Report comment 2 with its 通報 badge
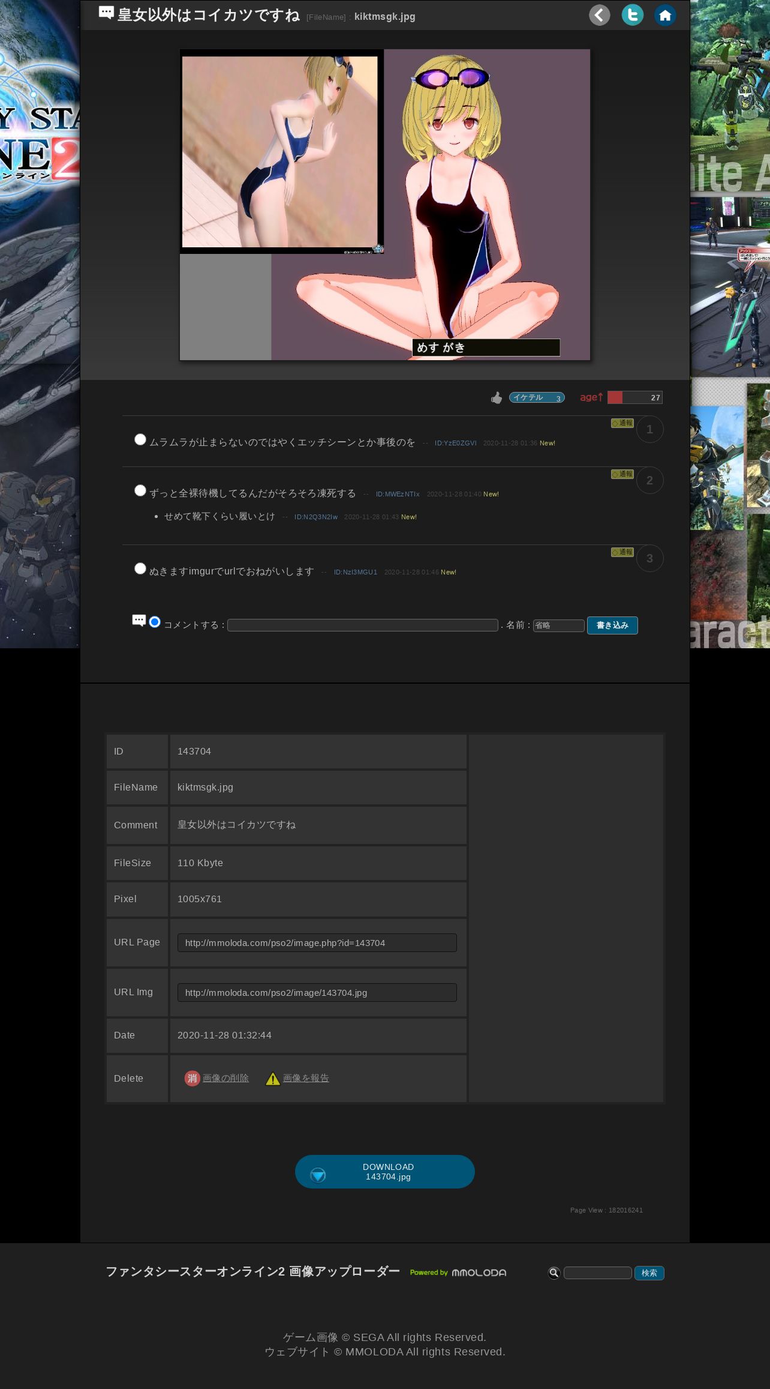 622,474
